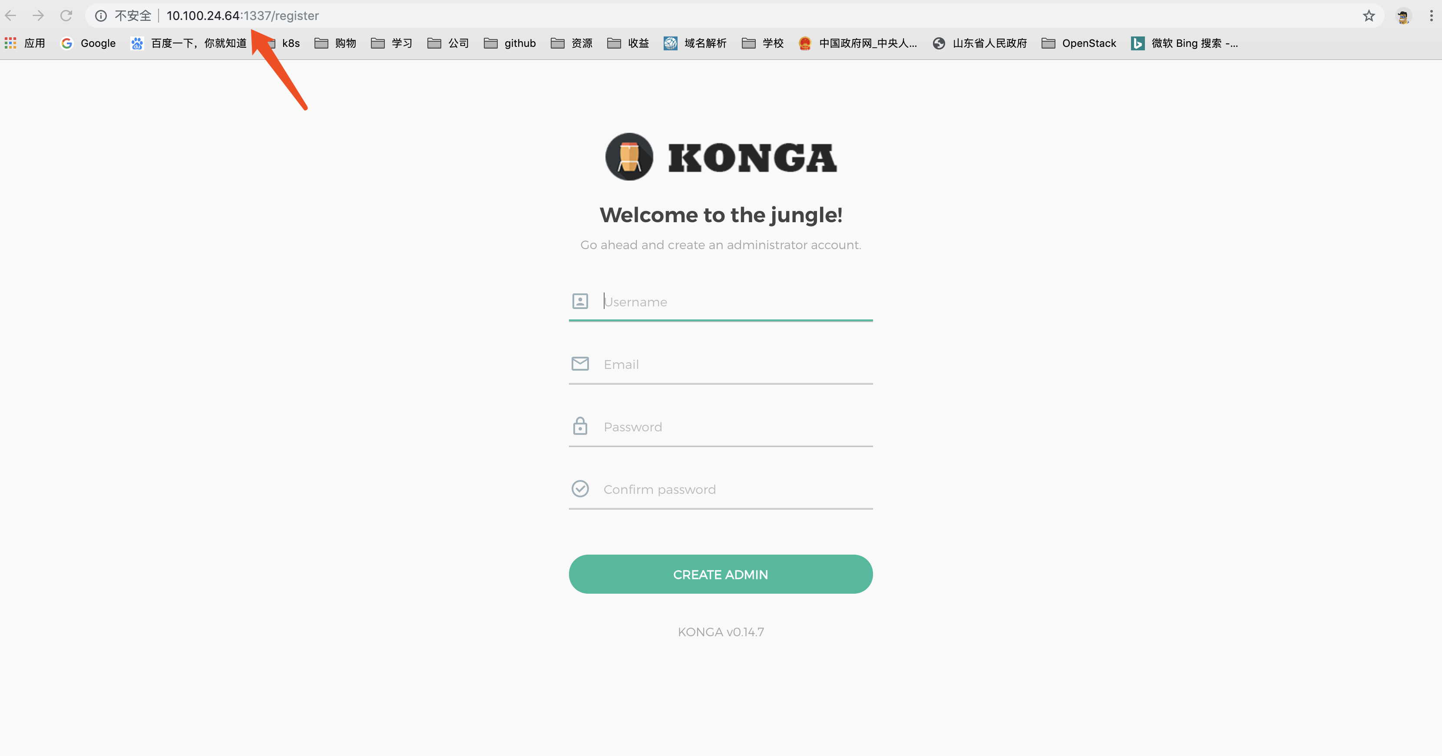Click the password lock icon
This screenshot has width=1442, height=756.
point(579,426)
